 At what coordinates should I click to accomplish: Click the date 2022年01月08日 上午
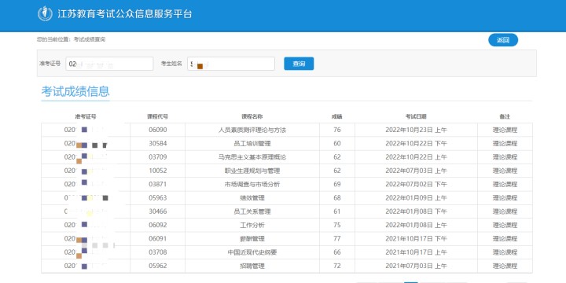click(416, 225)
